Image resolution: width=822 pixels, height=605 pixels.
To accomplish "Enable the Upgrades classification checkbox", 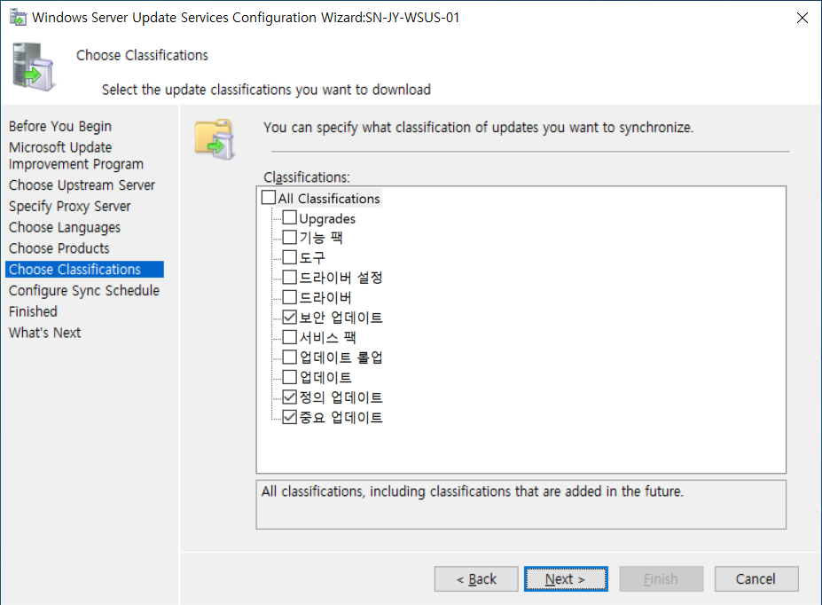I will [x=289, y=217].
